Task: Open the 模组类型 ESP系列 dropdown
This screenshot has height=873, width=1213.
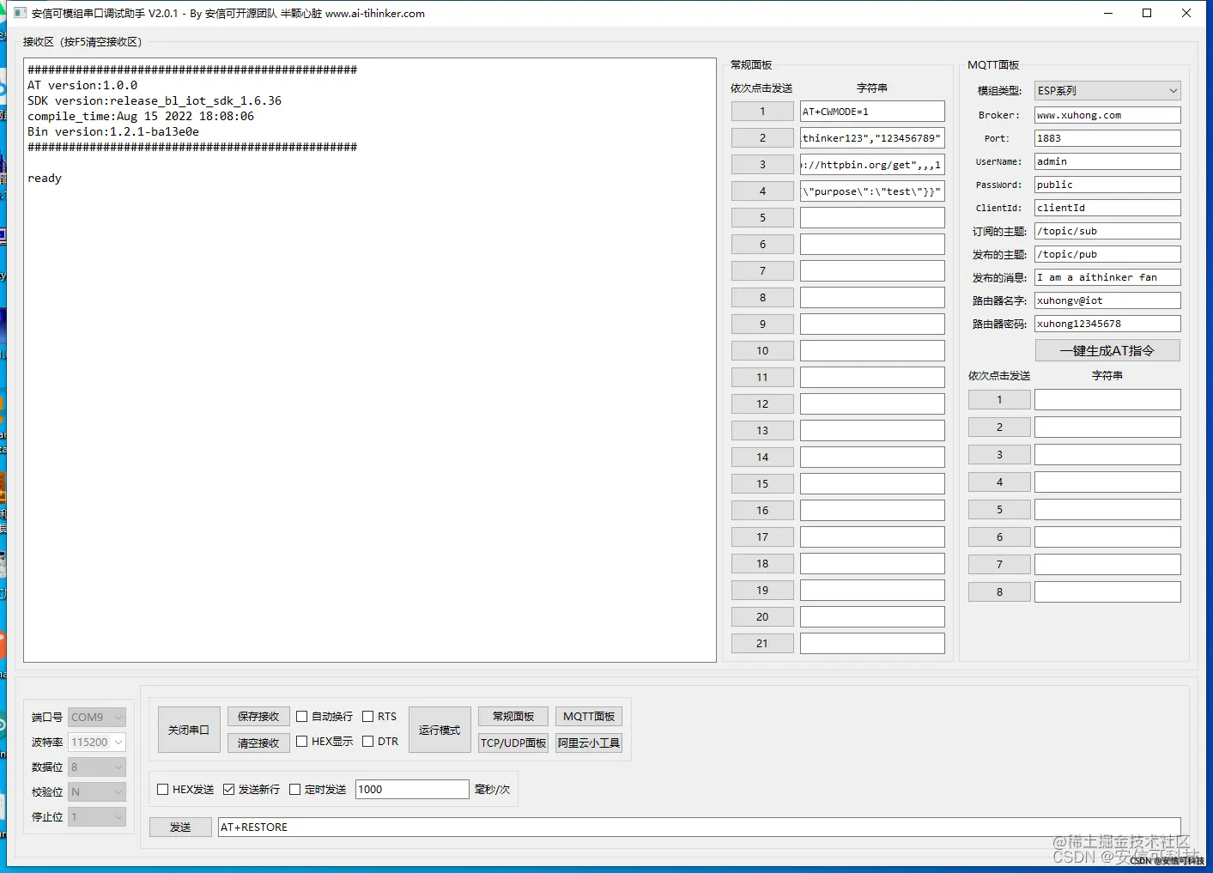Action: [x=1107, y=91]
